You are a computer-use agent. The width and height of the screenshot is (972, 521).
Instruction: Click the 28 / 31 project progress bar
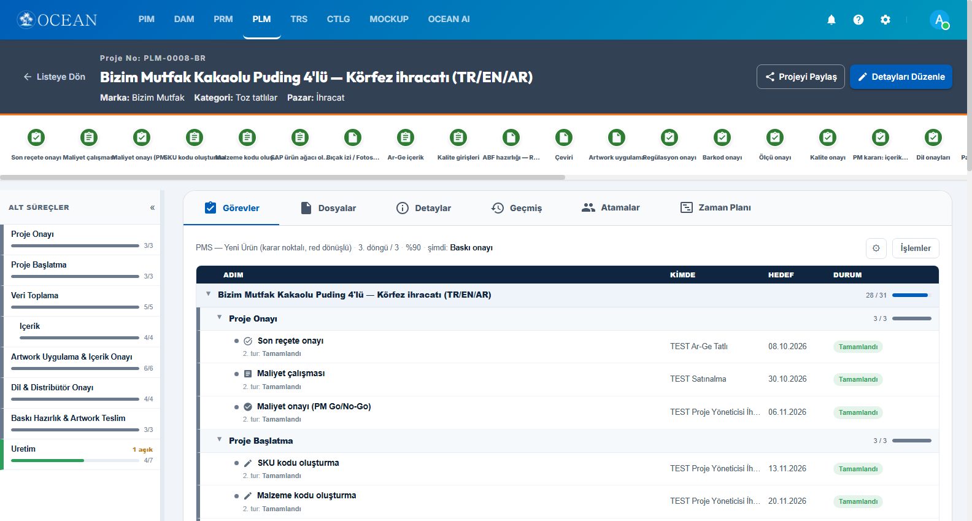(x=911, y=295)
